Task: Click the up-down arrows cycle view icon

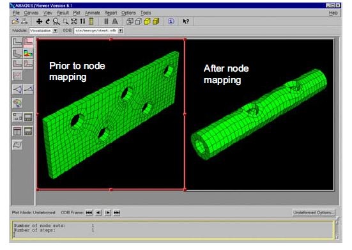Action: click(82, 21)
